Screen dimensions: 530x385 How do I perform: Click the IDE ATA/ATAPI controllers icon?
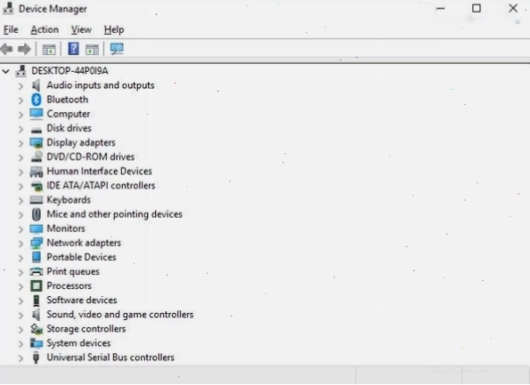click(x=37, y=186)
